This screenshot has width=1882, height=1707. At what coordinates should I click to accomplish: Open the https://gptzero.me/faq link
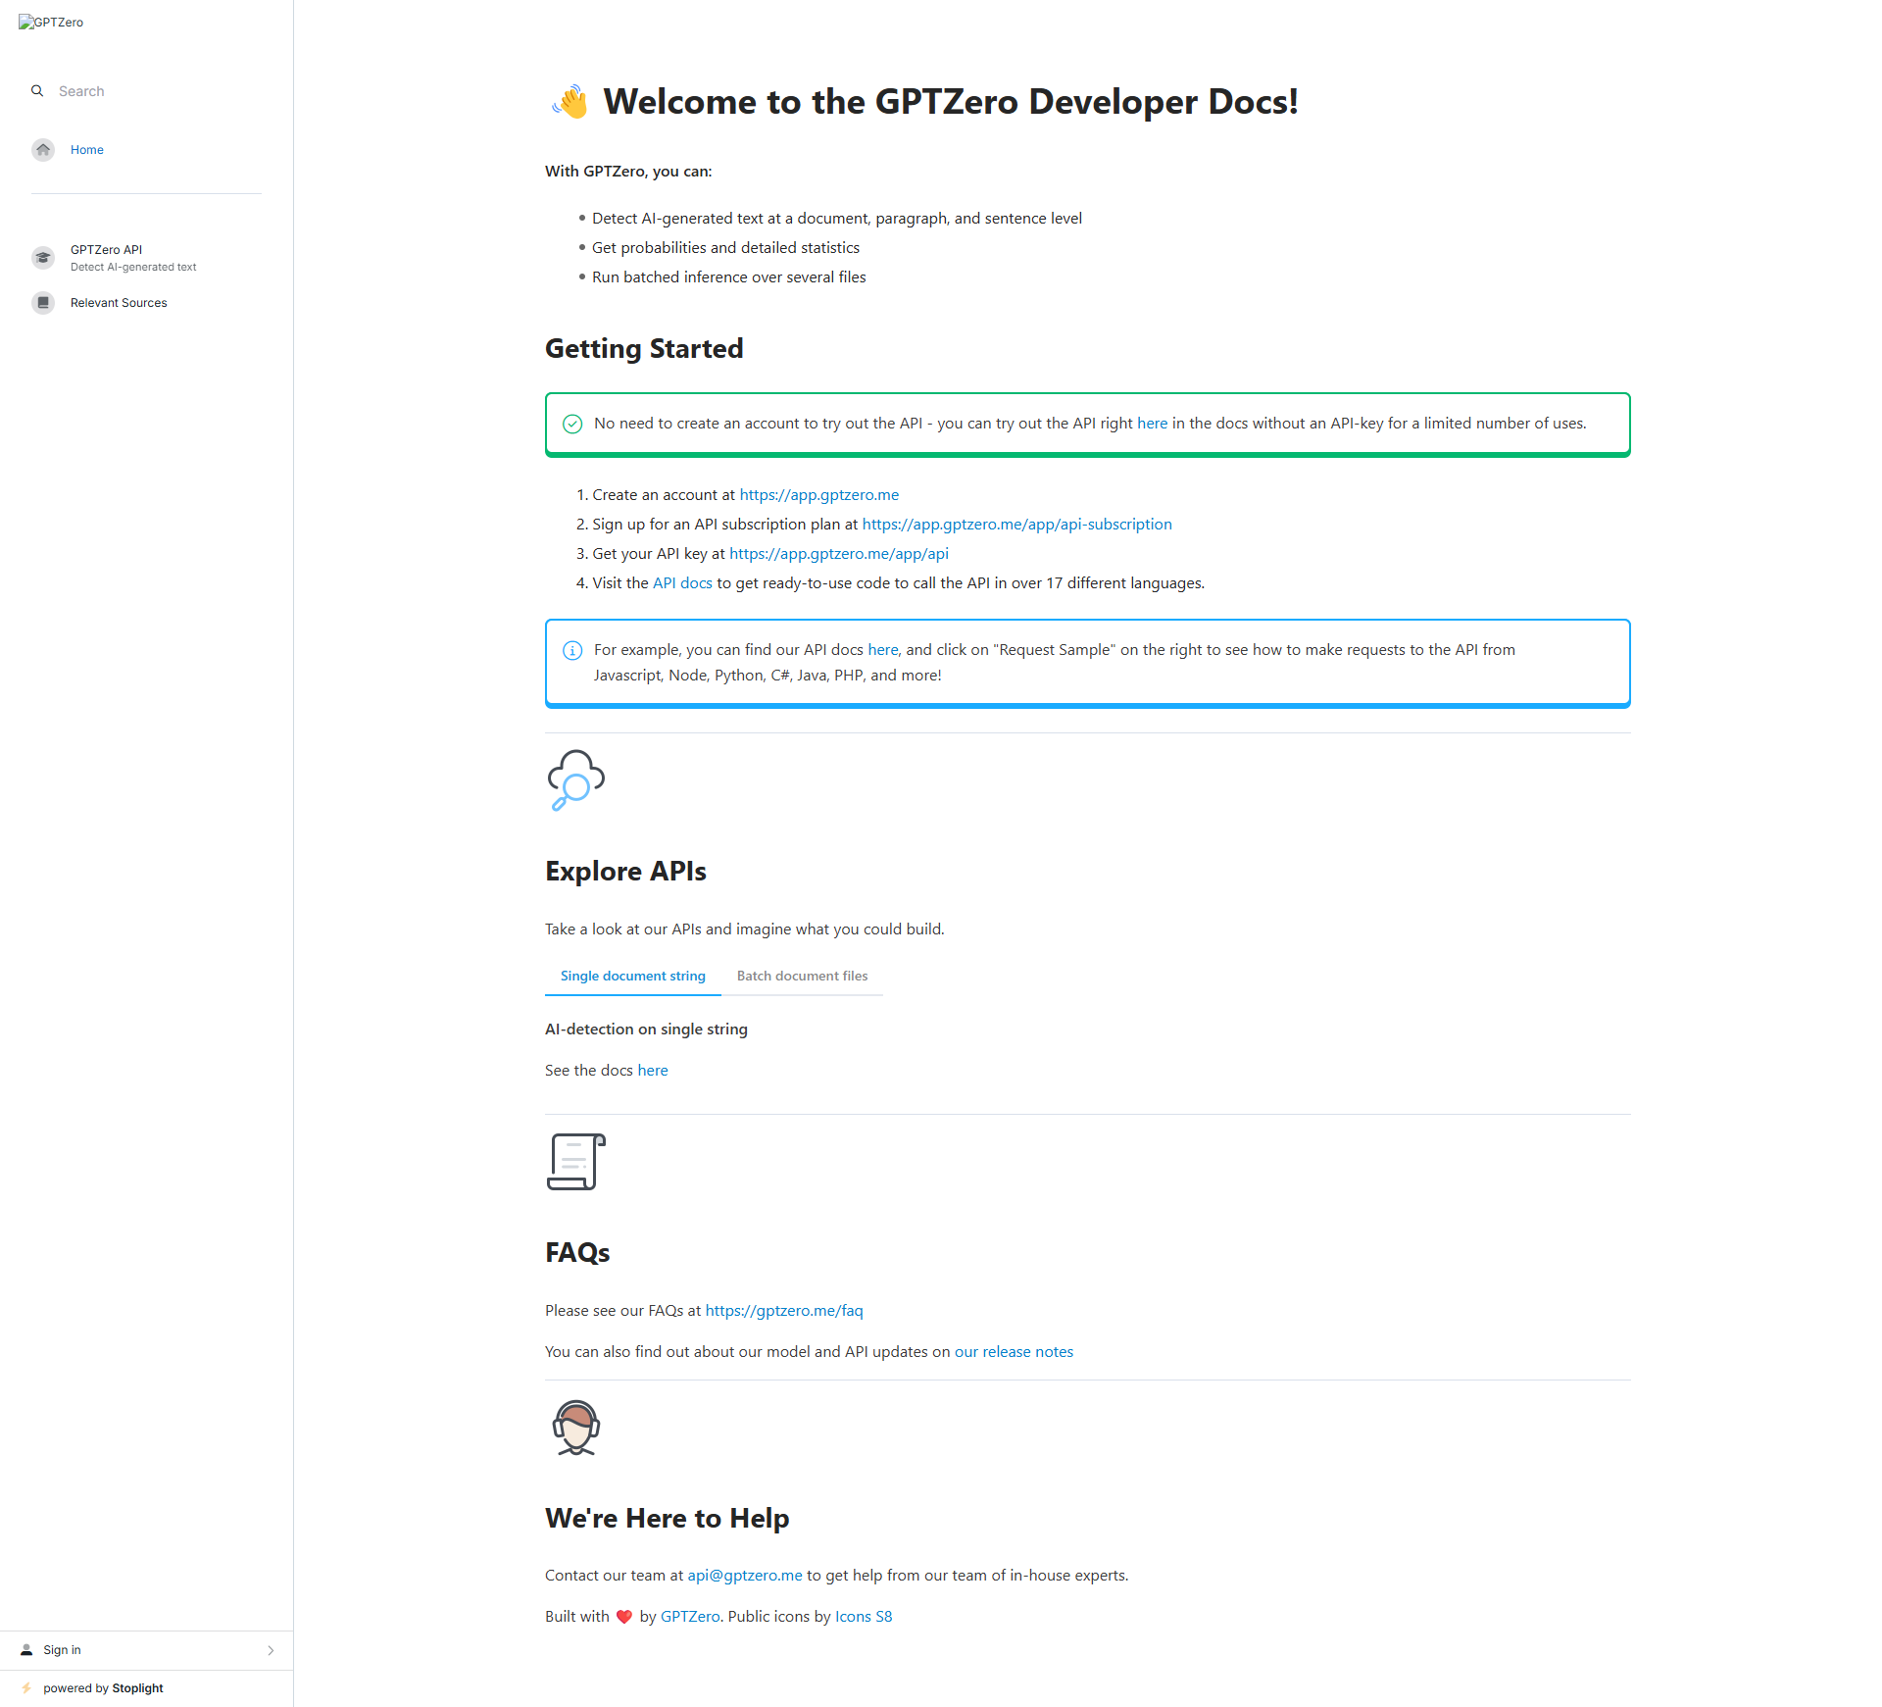coord(783,1311)
